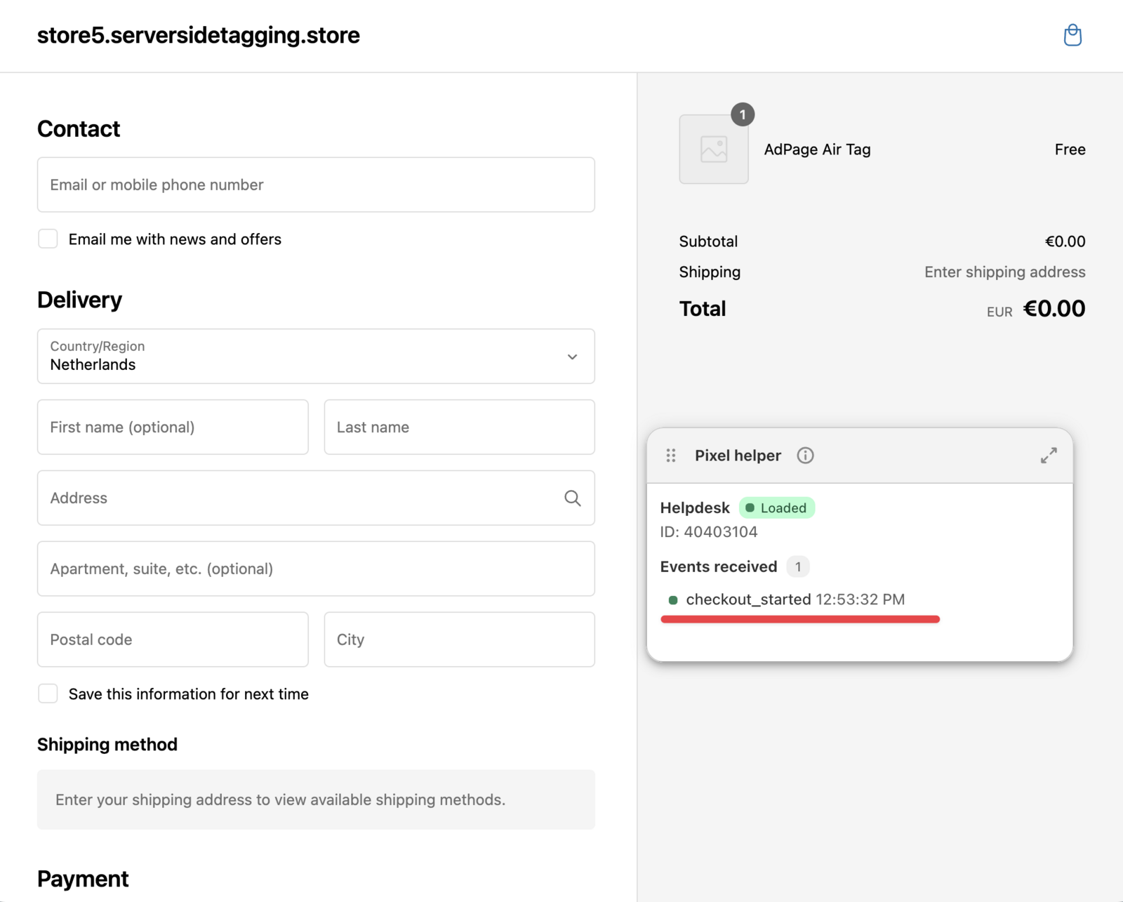Click the City input field

click(x=459, y=639)
